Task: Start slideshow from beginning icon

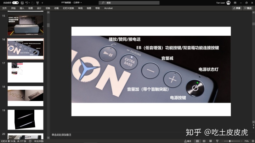Action: pos(38,3)
